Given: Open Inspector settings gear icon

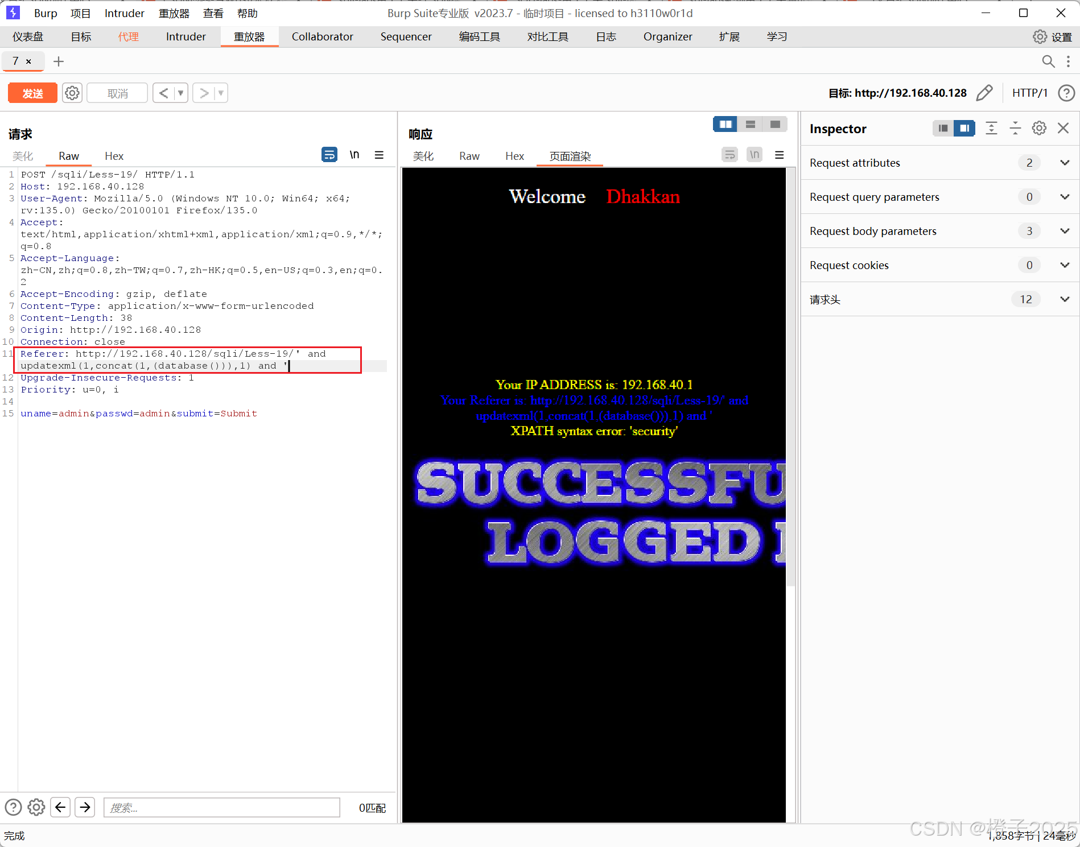Looking at the screenshot, I should pos(1039,128).
